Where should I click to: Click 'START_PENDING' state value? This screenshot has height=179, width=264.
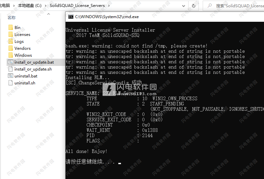[167, 104]
